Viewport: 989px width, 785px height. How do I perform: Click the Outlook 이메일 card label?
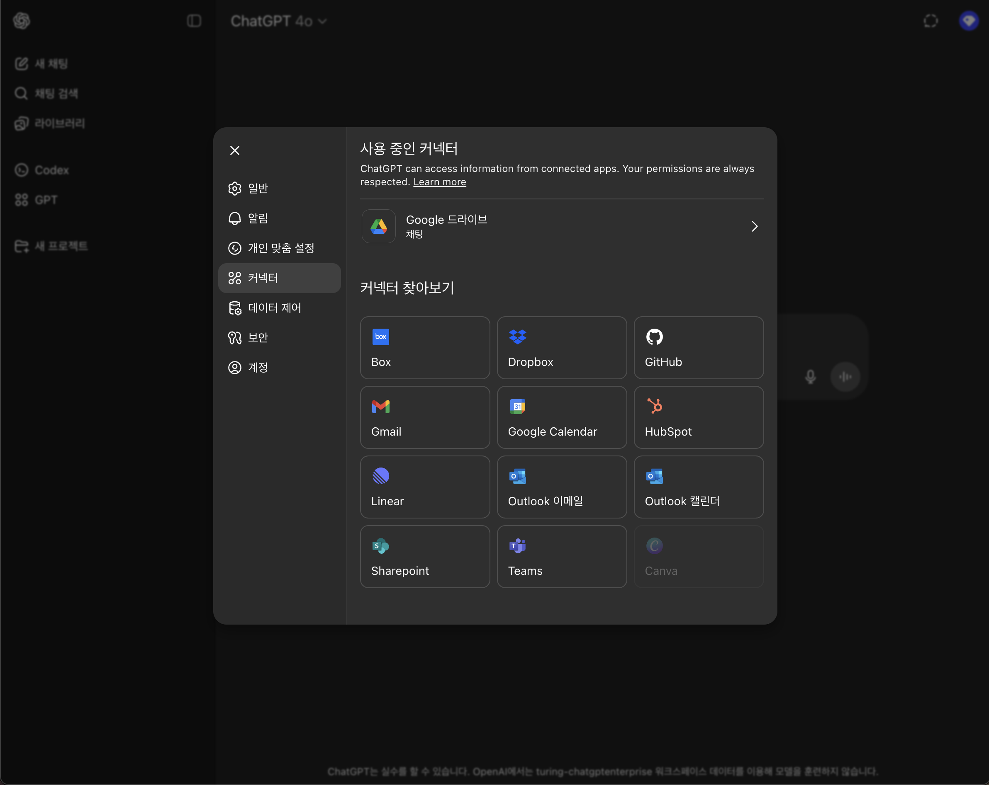[546, 501]
